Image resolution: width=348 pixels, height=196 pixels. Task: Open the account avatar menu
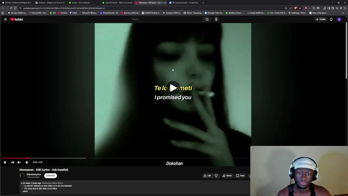pos(339,19)
